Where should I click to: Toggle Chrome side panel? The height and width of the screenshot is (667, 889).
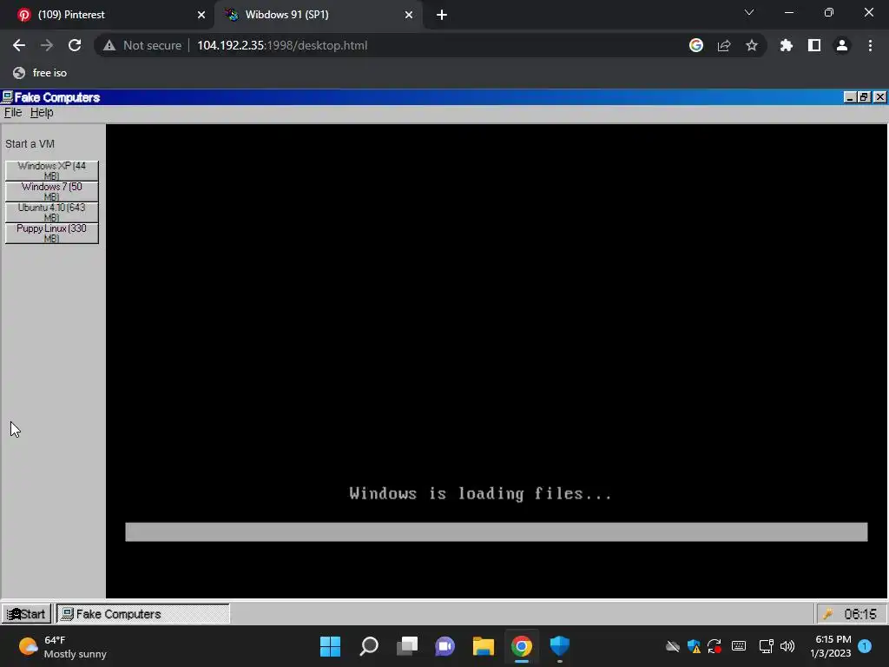pyautogui.click(x=814, y=45)
